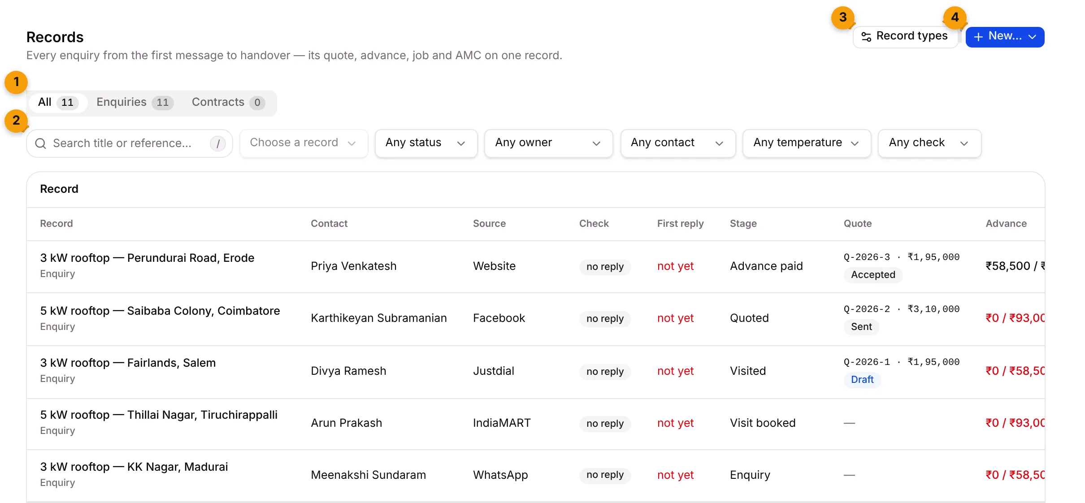
Task: Open the KK Nagar, Madurai record
Action: pyautogui.click(x=134, y=467)
